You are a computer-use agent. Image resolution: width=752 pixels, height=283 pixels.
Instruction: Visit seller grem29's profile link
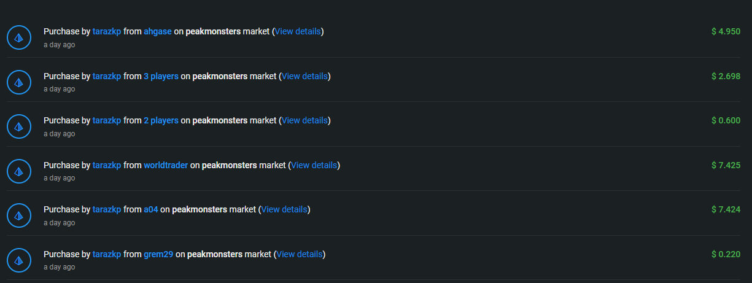pos(158,254)
